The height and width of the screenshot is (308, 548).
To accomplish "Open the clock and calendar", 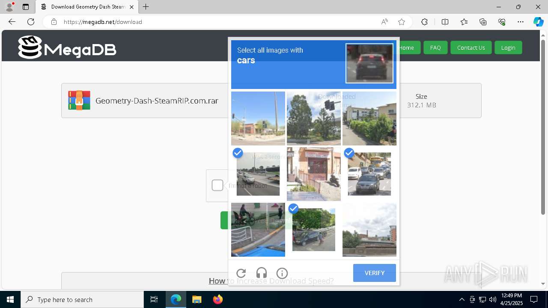I will pyautogui.click(x=512, y=299).
